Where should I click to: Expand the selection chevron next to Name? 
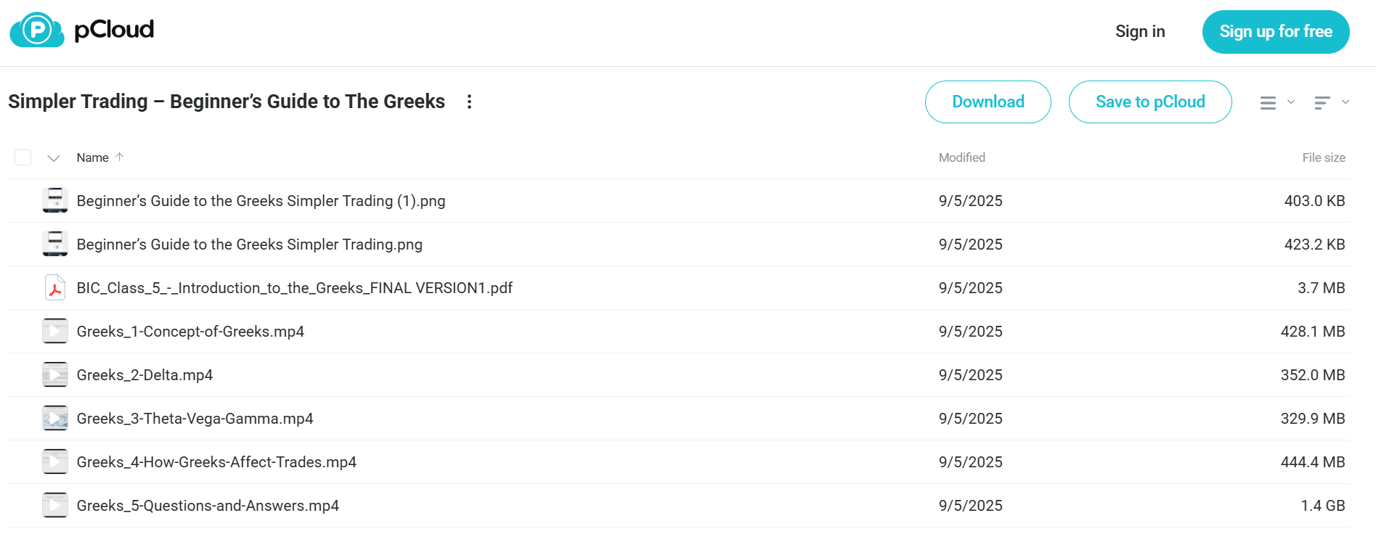[x=54, y=158]
